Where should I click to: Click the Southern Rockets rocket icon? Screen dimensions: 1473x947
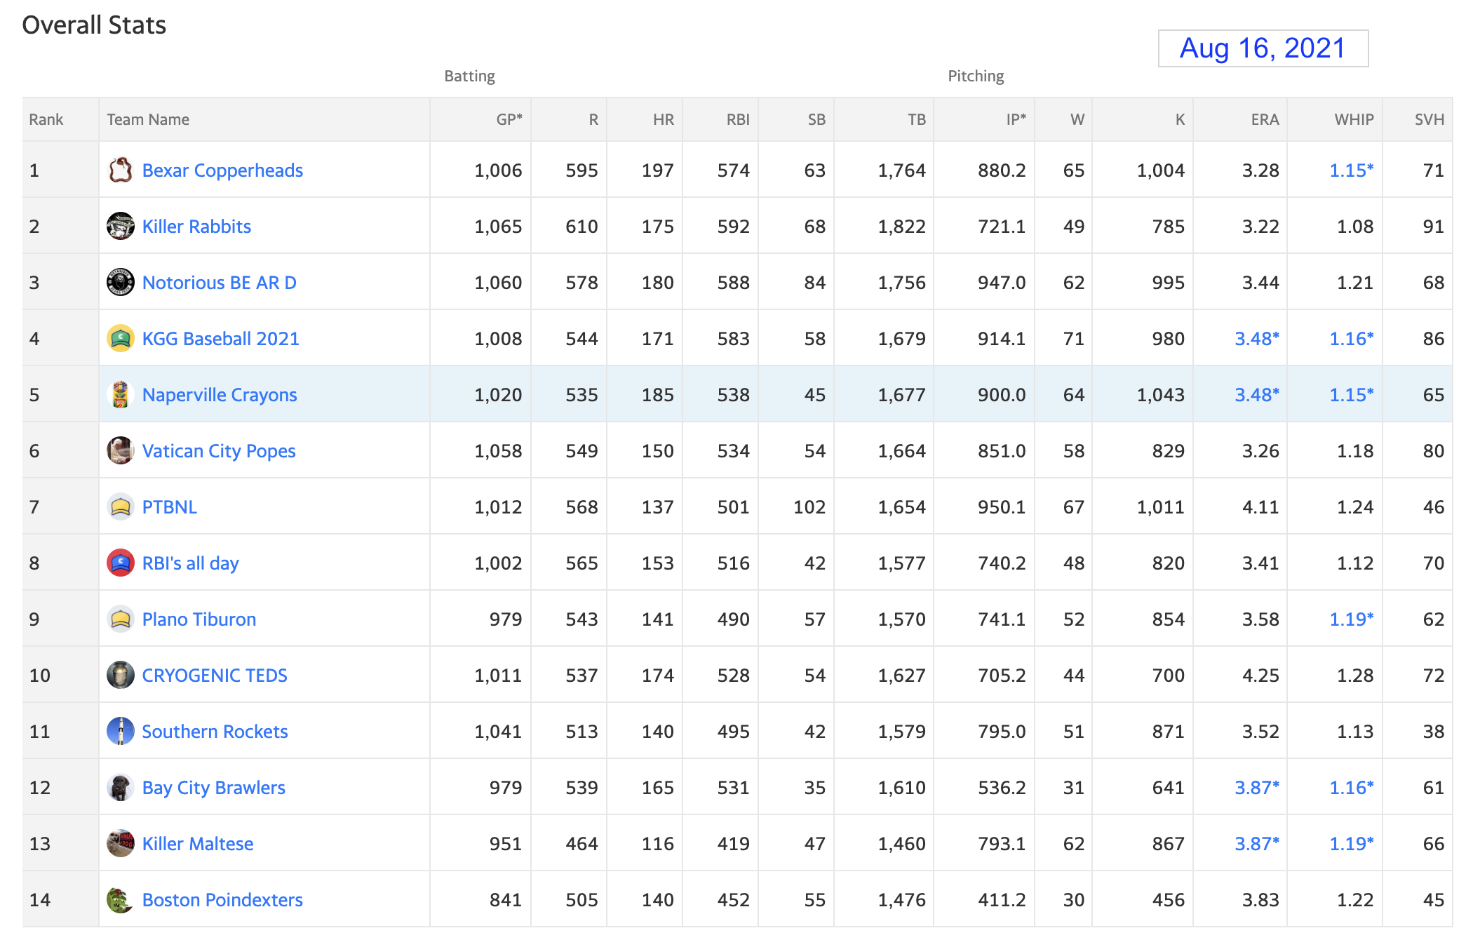point(121,731)
